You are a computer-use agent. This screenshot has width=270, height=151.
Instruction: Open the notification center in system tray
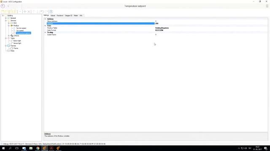[266, 148]
